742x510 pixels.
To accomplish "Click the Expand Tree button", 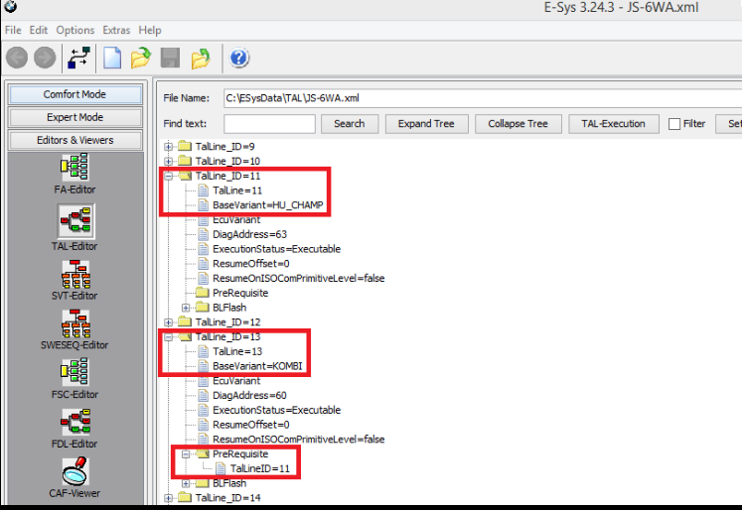I will click(426, 124).
